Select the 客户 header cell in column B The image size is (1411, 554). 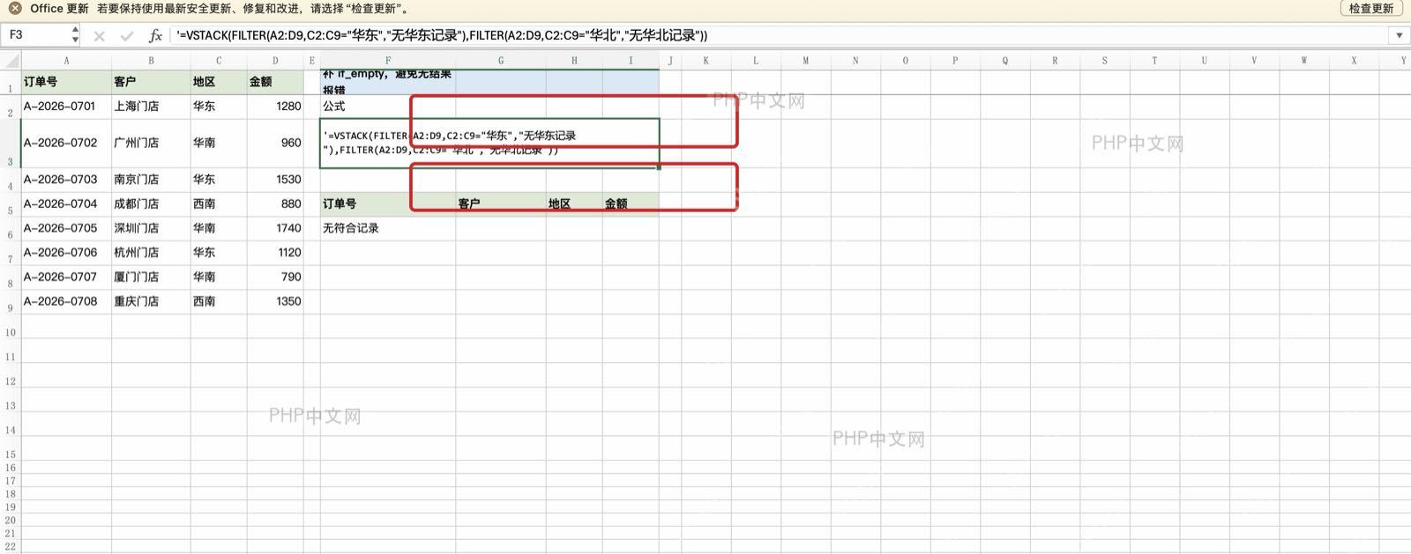pyautogui.click(x=151, y=81)
